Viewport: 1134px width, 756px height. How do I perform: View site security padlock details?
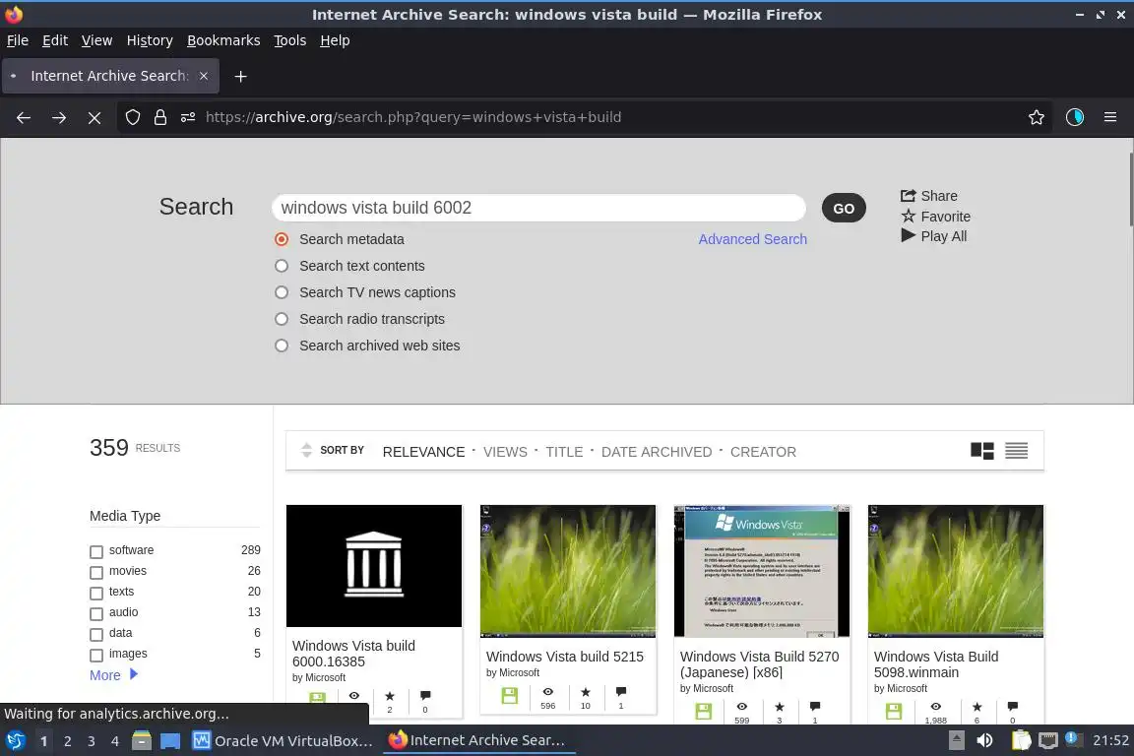tap(160, 117)
